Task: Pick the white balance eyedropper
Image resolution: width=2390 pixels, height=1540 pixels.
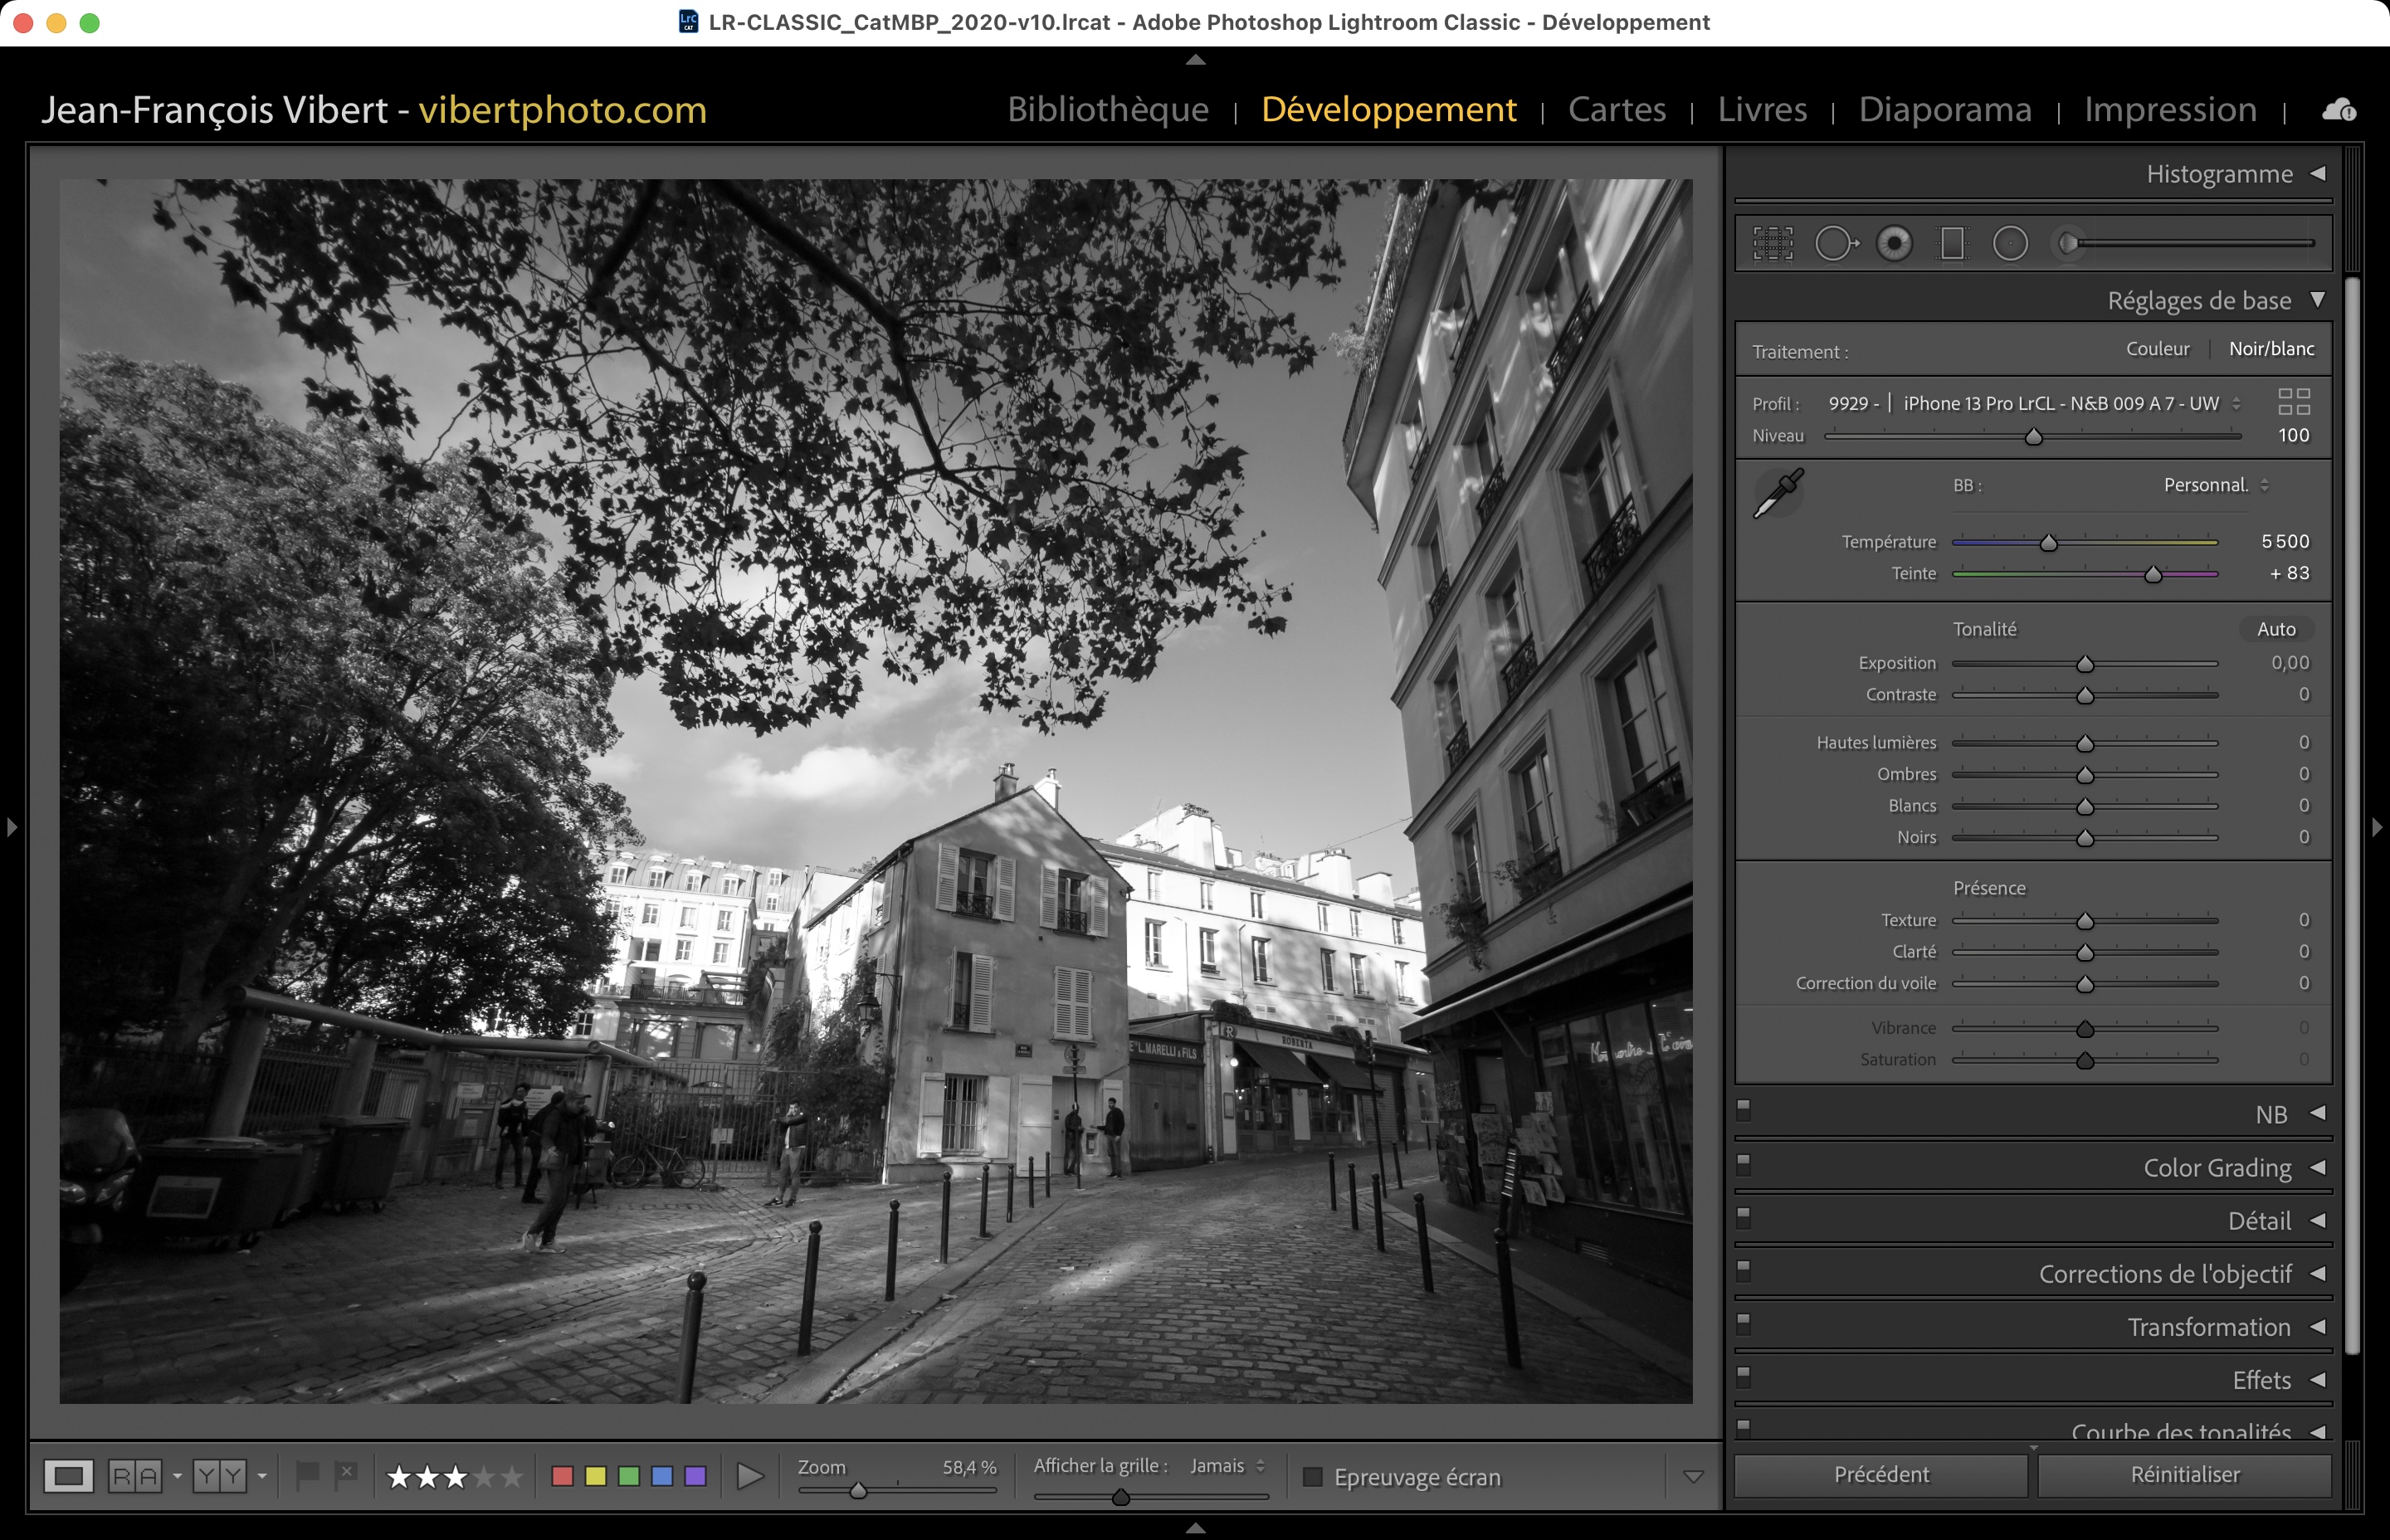Action: (x=1779, y=493)
